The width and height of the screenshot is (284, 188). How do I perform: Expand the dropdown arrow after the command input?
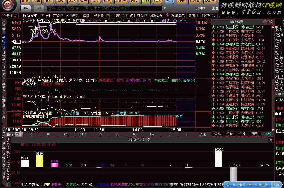coord(165,8)
